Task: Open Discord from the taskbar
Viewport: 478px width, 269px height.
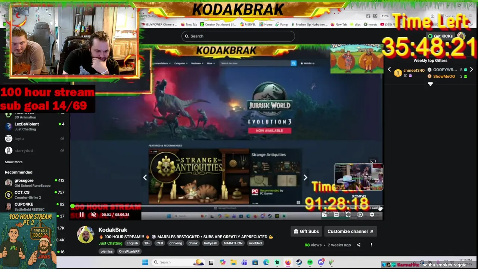Action: [321, 262]
